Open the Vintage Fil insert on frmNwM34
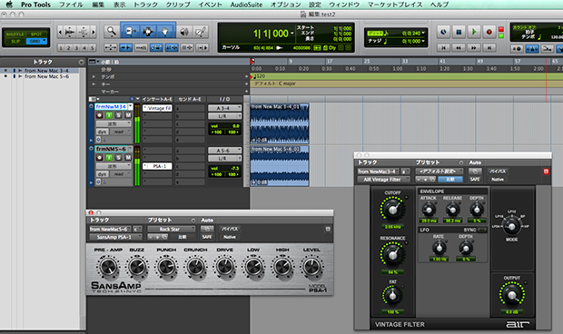 (158, 108)
